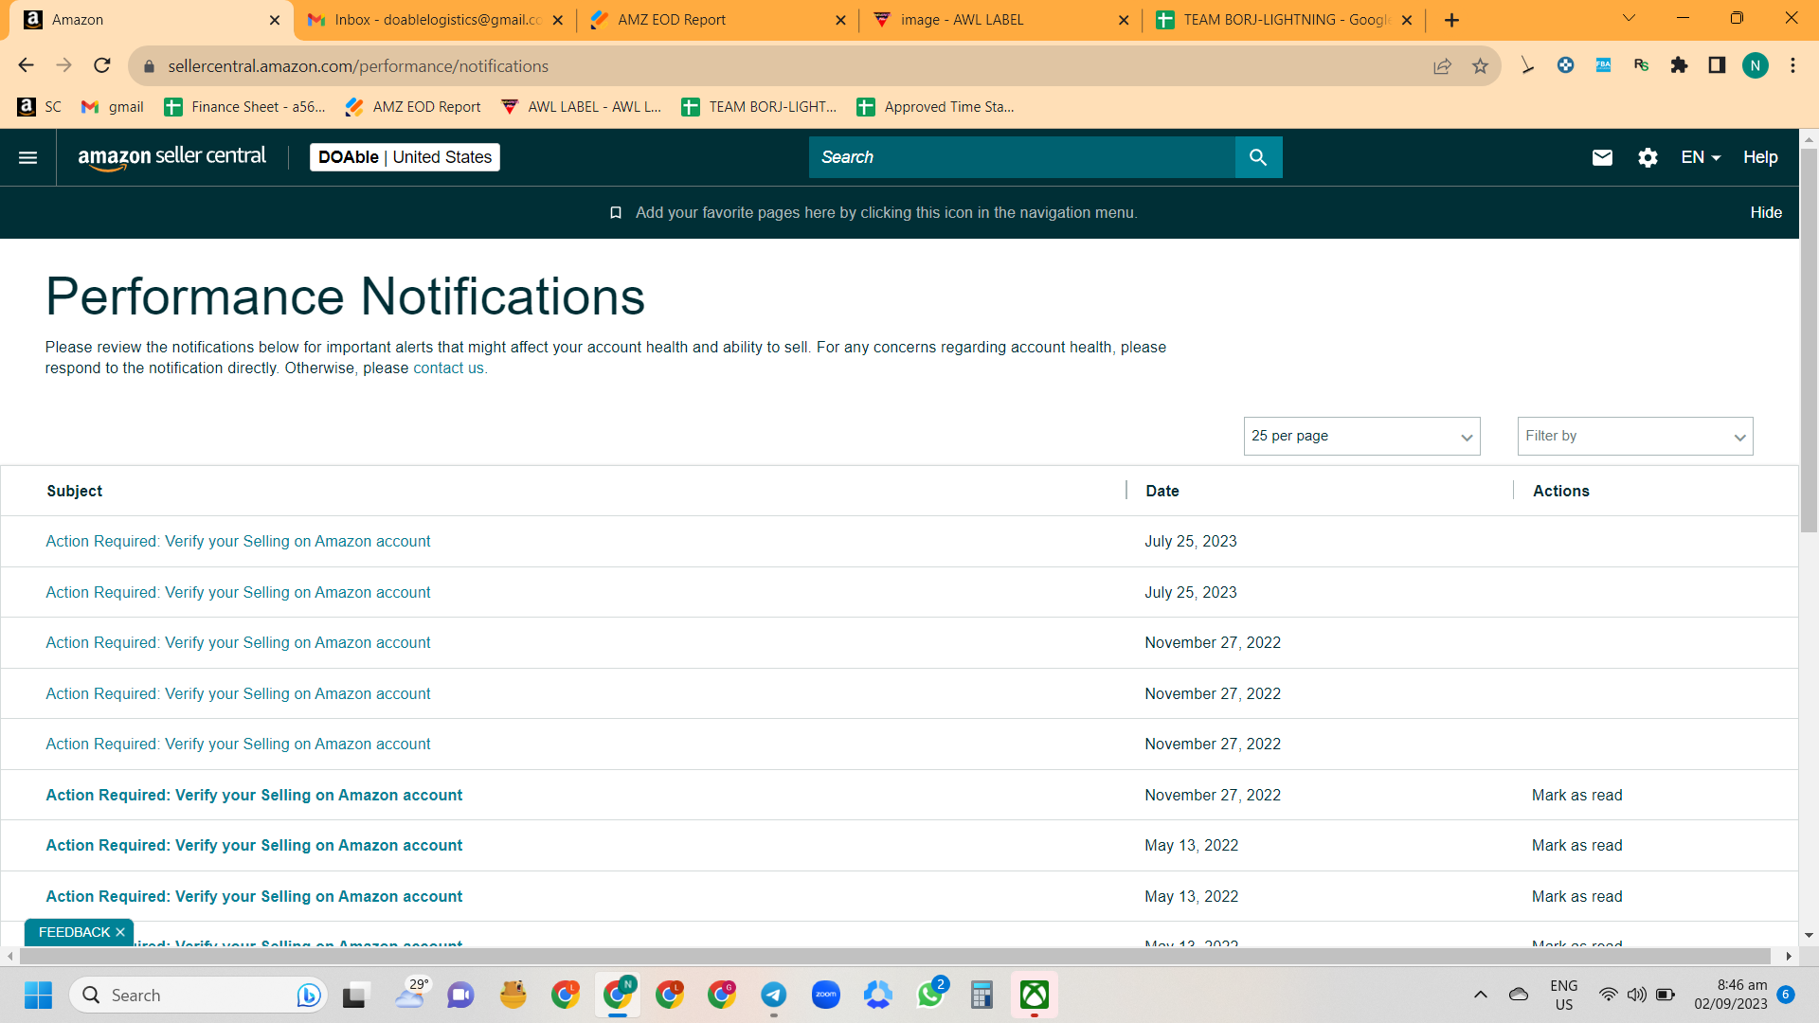The width and height of the screenshot is (1819, 1023).
Task: Open the DOAble United States marketplace switcher
Action: (x=405, y=157)
